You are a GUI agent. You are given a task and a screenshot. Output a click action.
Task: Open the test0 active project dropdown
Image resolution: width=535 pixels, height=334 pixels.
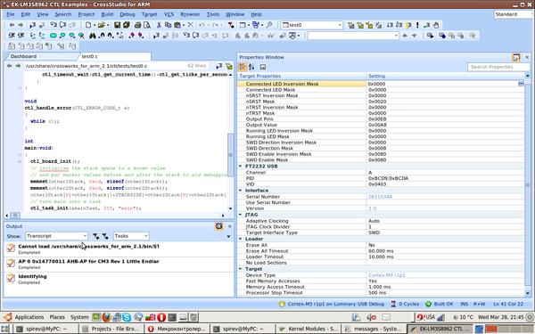pos(312,25)
